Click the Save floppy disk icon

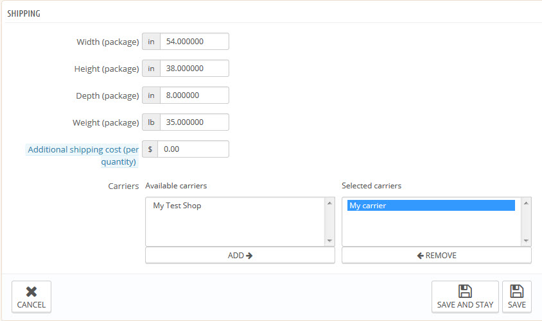(x=516, y=292)
